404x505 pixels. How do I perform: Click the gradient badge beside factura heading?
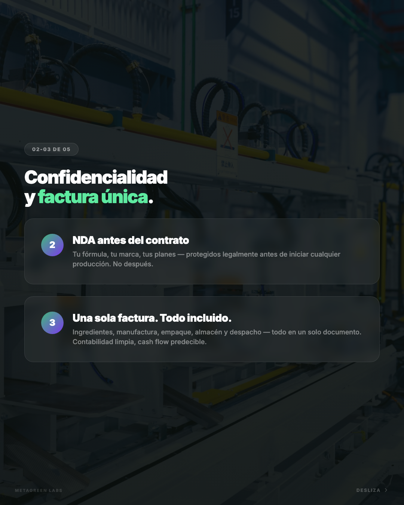(x=52, y=323)
